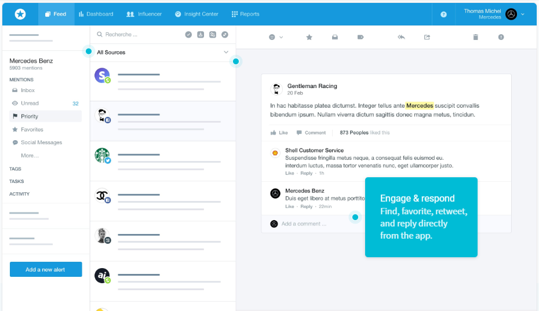The height and width of the screenshot is (311, 539).
Task: Click the 873 Peoples liked text
Action: 365,133
